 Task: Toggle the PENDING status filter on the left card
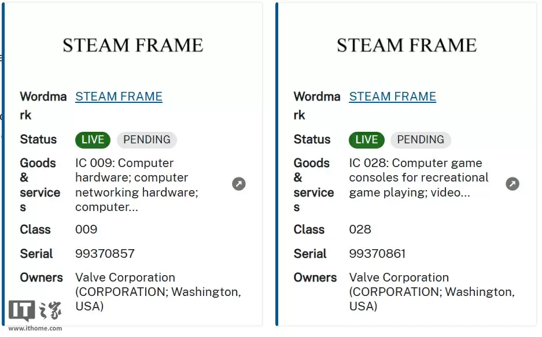click(146, 139)
